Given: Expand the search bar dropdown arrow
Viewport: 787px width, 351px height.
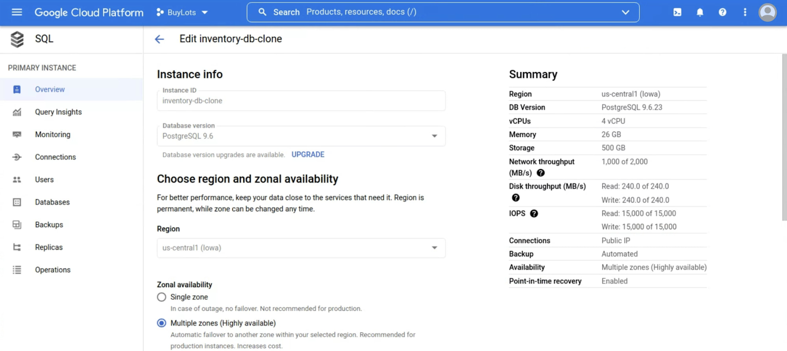Looking at the screenshot, I should pyautogui.click(x=625, y=12).
